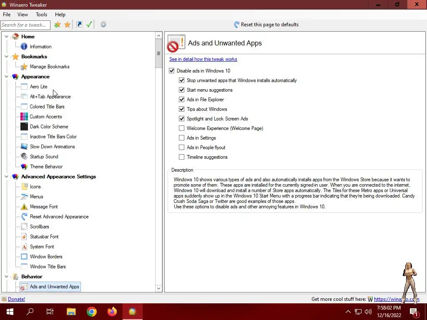Open the File menu

pos(7,15)
